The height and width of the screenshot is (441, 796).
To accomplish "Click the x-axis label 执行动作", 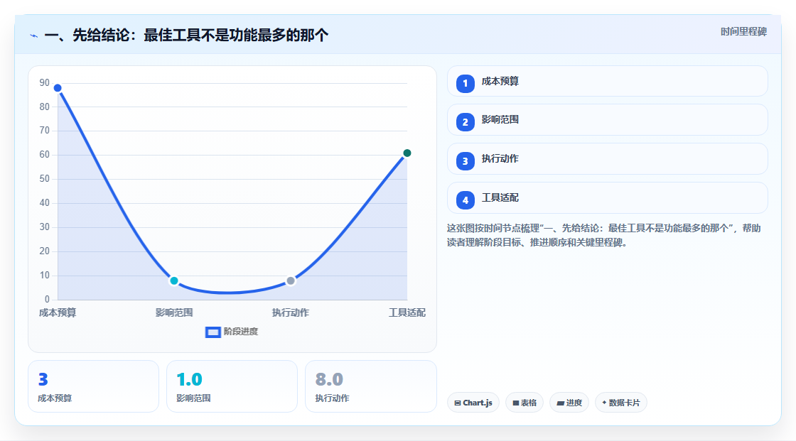I will pos(291,312).
